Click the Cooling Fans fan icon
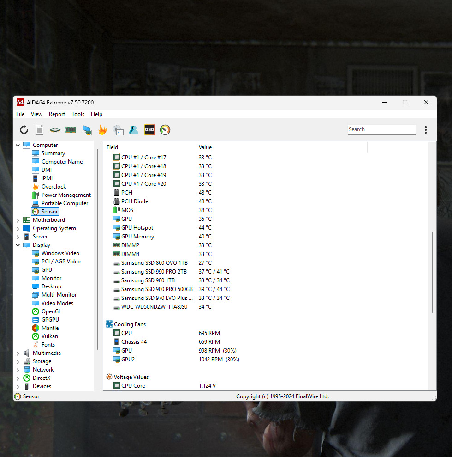The width and height of the screenshot is (452, 457). 109,324
